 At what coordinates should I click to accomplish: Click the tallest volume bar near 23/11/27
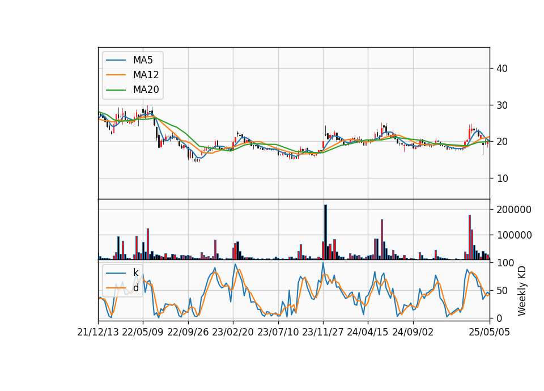coord(325,232)
